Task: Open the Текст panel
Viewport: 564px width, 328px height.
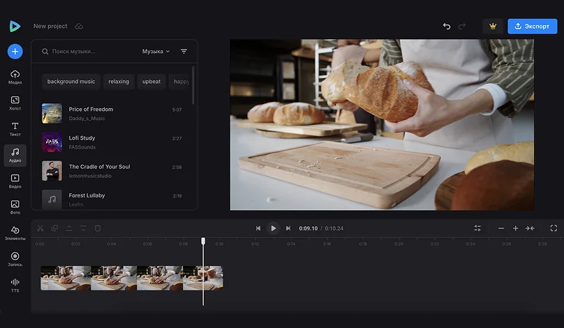Action: click(x=15, y=129)
